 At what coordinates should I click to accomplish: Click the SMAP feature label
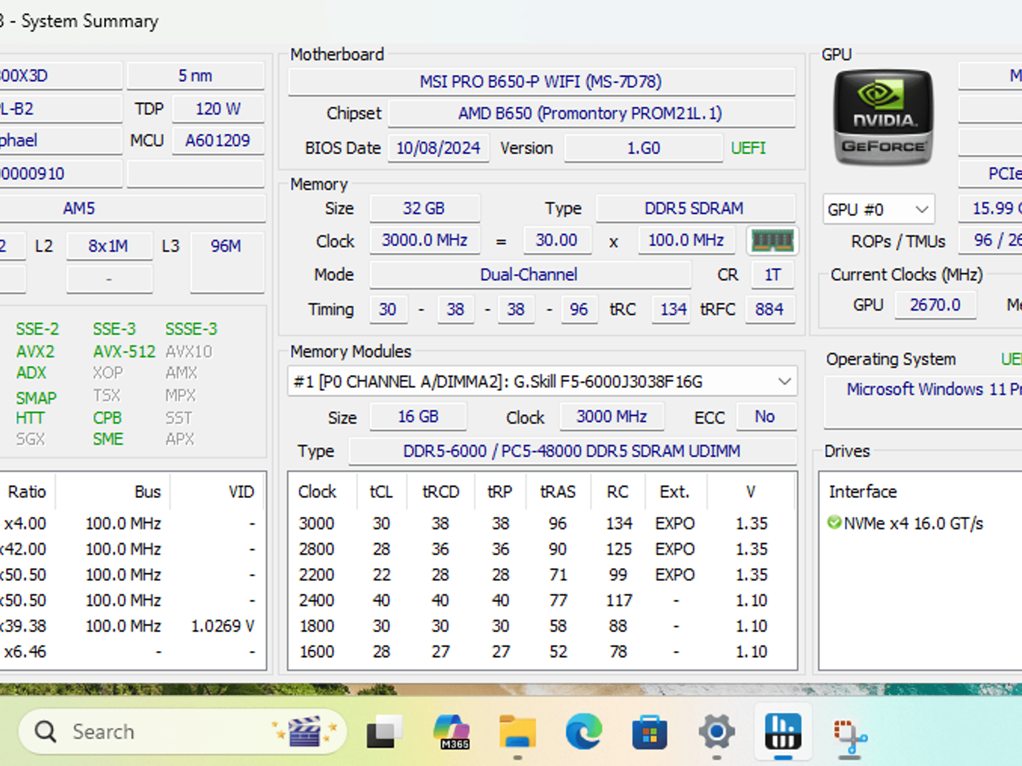[x=36, y=397]
